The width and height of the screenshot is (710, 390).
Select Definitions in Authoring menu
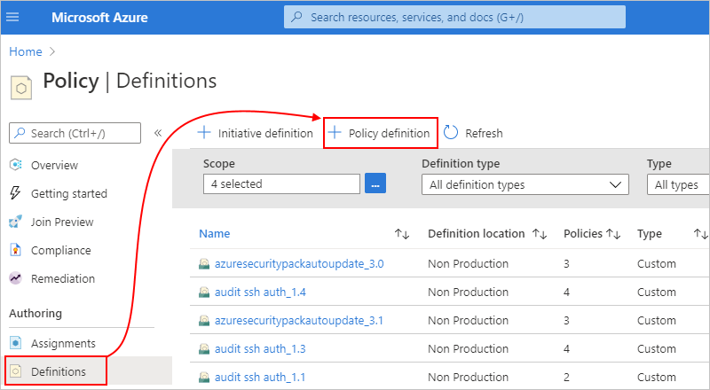58,371
